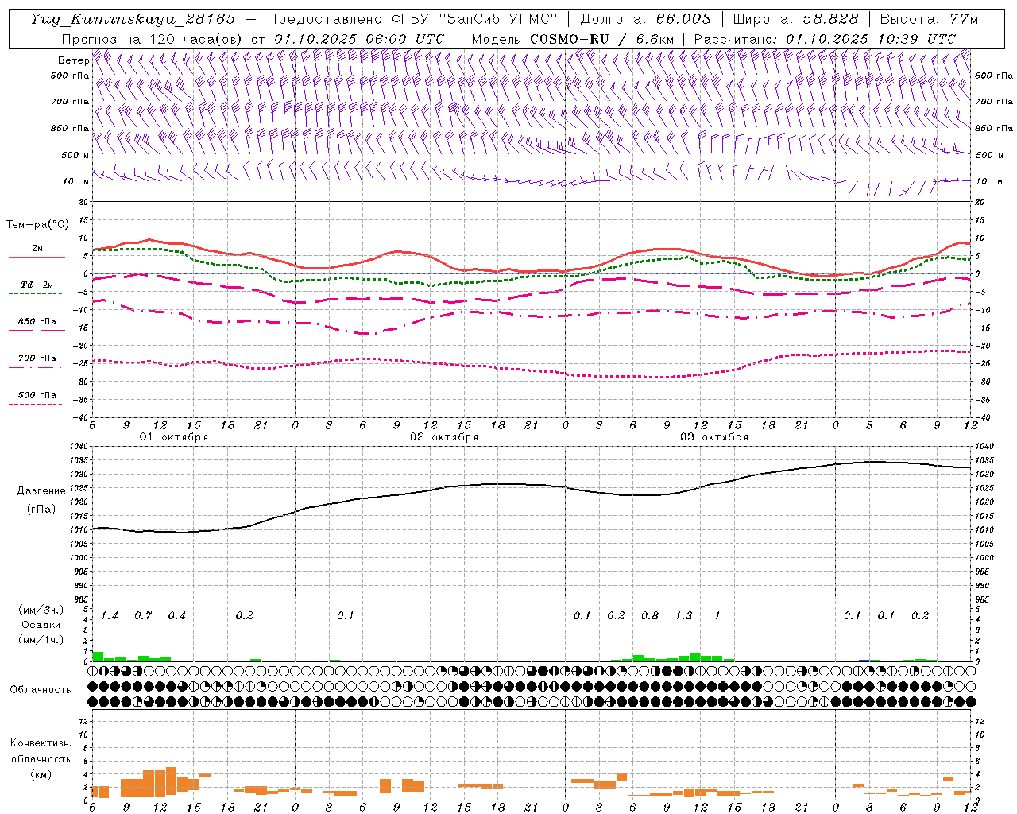Viewport: 1017px width, 814px height.
Task: Select the Высота: 77м label
Action: [929, 19]
